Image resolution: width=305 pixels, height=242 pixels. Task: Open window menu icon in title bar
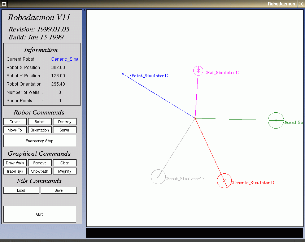[x=3, y=4]
